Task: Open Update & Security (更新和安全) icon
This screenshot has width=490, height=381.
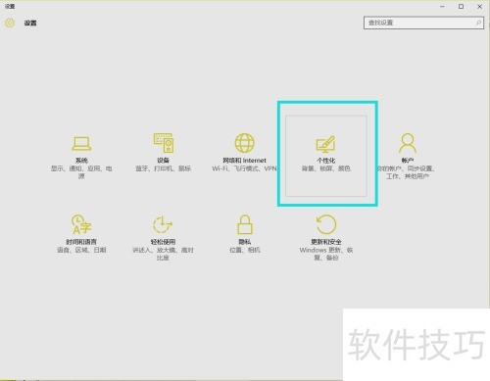Action: pyautogui.click(x=326, y=224)
